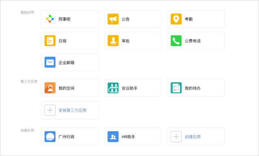Screen dimensions: 259x156
Task: Click the 创建应用 link
Action: tap(193, 137)
